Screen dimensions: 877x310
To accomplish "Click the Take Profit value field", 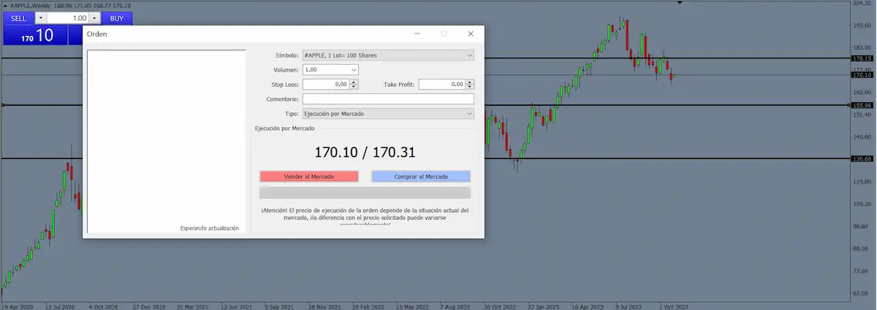I will tap(441, 85).
